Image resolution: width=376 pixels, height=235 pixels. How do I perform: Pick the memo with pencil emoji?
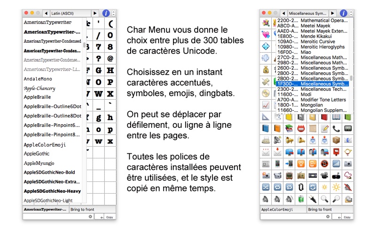click(x=324, y=128)
